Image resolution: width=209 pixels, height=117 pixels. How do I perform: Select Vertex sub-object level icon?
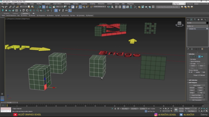coord(192,57)
